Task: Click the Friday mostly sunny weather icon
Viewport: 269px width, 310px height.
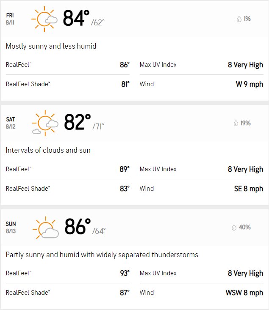Action: click(44, 19)
